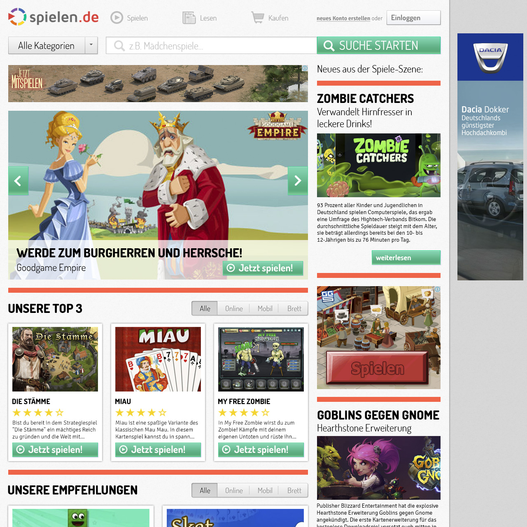Screen dimensions: 527x527
Task: Select Online filter in Unsere Top 3
Action: tap(234, 309)
